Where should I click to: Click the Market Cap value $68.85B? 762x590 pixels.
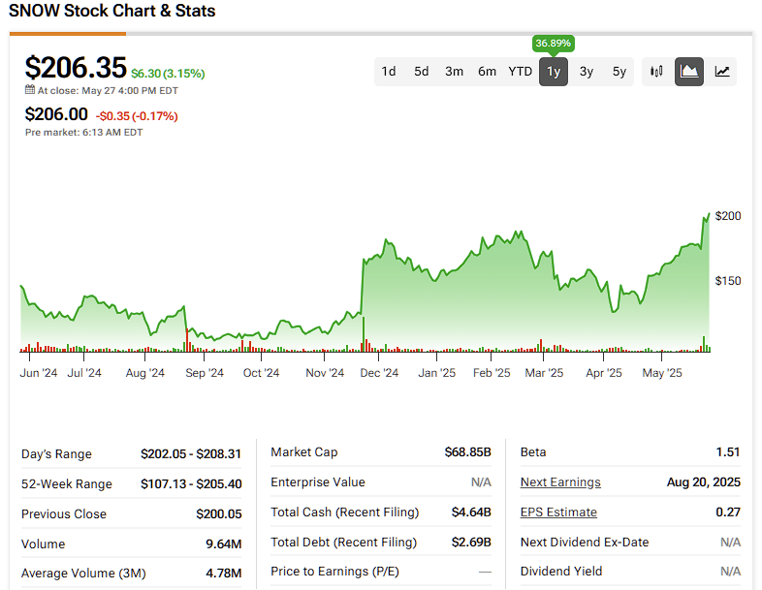[x=467, y=452]
